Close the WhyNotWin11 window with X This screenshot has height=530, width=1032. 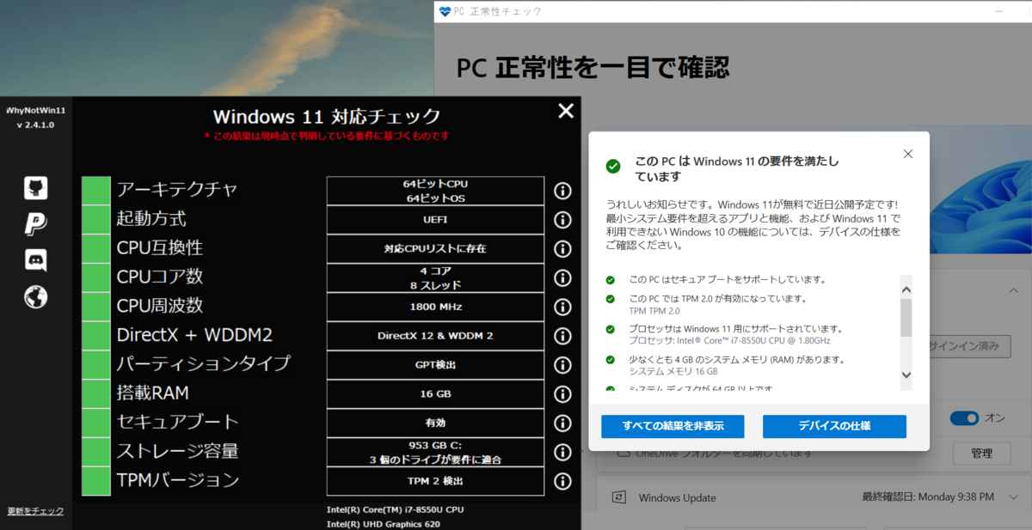(565, 111)
